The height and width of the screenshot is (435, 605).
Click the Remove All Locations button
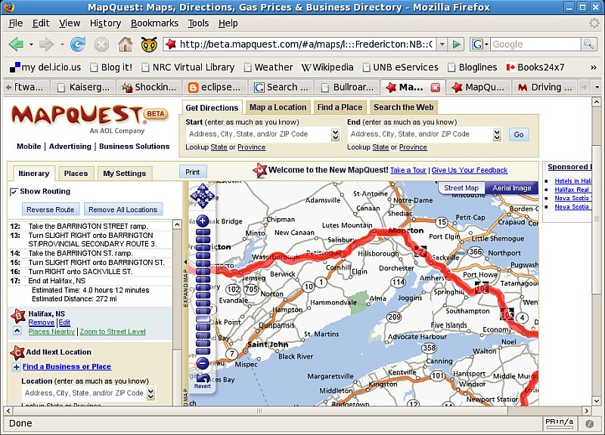[123, 210]
